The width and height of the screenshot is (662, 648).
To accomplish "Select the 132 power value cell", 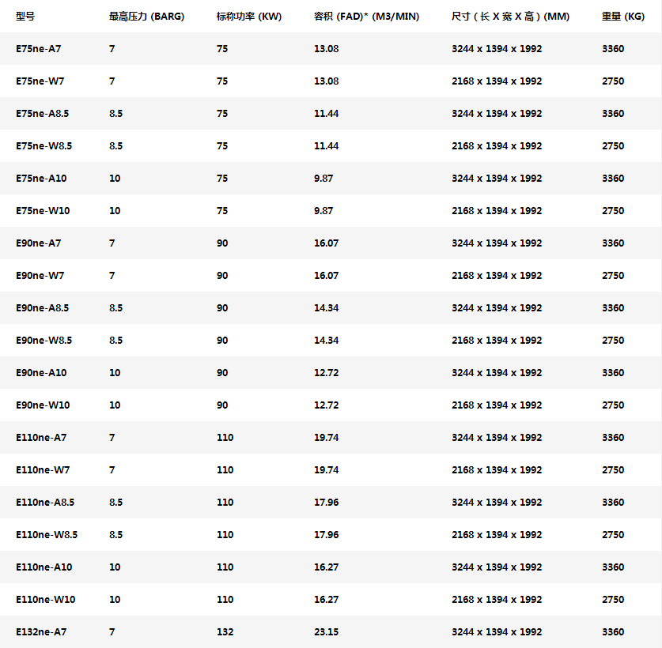I will pyautogui.click(x=225, y=632).
